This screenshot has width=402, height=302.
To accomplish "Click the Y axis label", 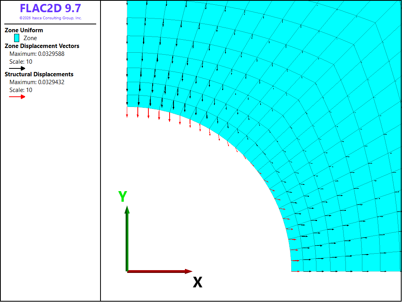I will 122,197.
